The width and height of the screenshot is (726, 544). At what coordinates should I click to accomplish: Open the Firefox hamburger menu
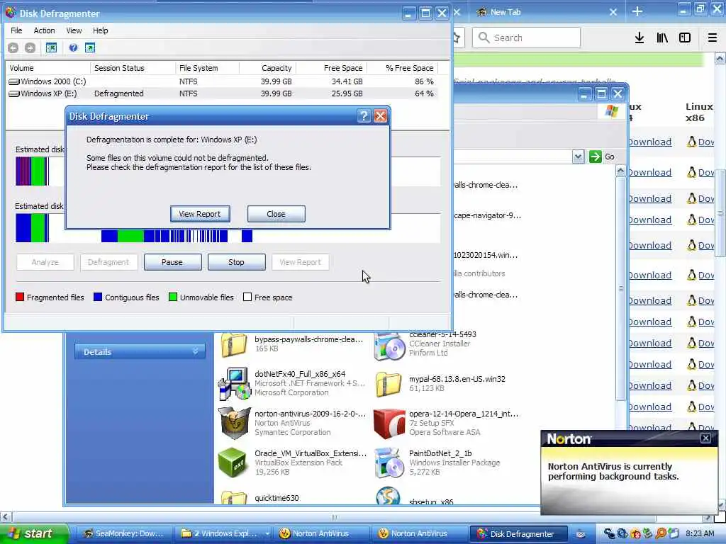[x=713, y=38]
